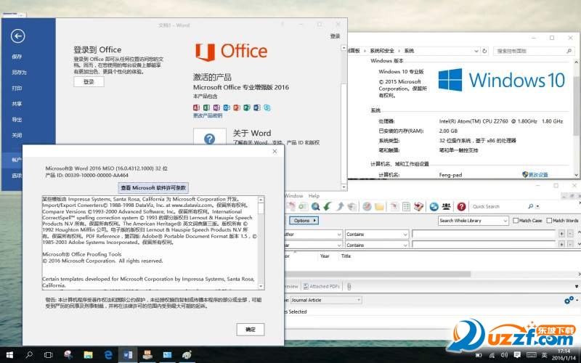Open the Help menu in EndNote
581x363 pixels.
(314, 196)
